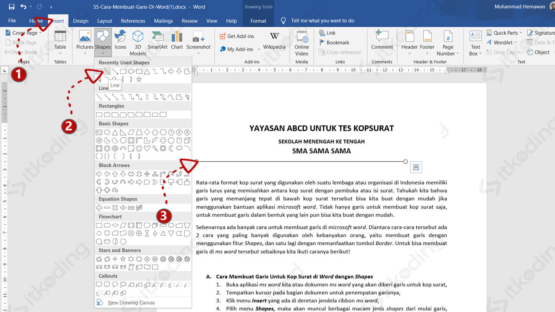
Task: Click the ruler tab selector
Action: [5, 70]
